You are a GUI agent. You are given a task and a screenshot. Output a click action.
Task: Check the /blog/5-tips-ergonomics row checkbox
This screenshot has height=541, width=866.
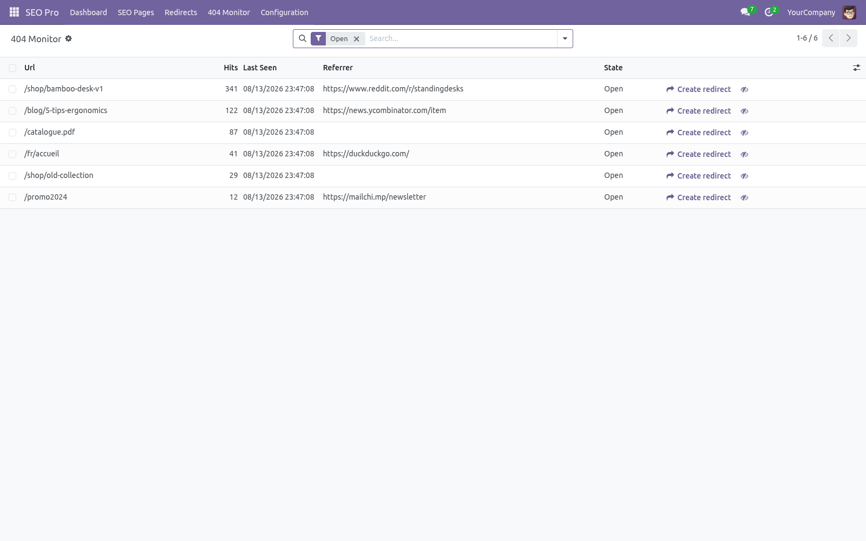point(12,111)
